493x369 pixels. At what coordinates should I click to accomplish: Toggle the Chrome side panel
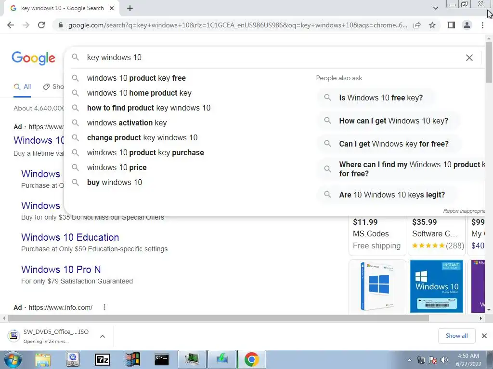pyautogui.click(x=452, y=25)
